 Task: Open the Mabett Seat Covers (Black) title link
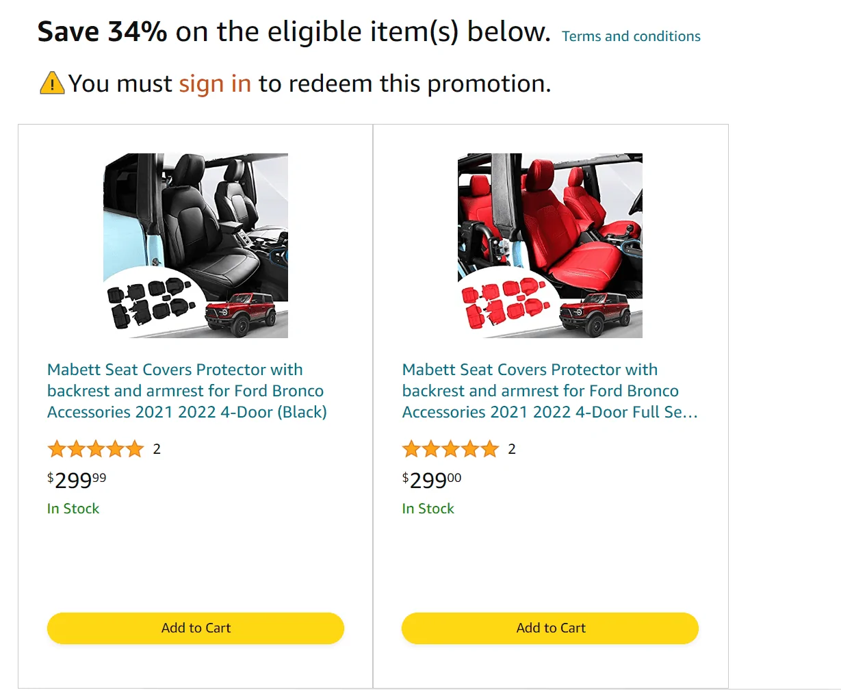coord(187,391)
